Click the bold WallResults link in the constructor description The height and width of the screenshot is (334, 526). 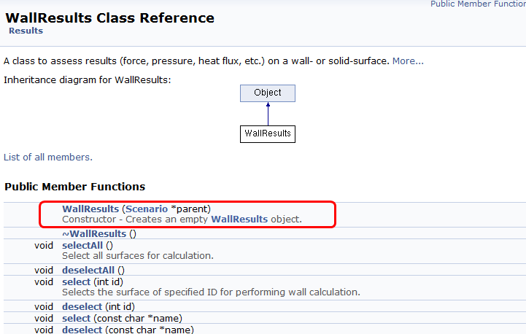(239, 219)
